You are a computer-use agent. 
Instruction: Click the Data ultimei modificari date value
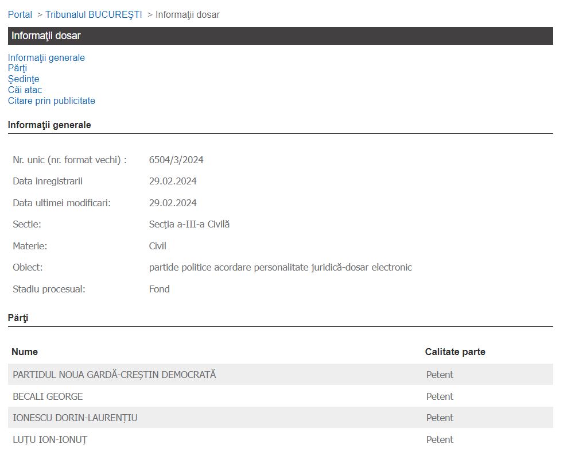point(173,203)
